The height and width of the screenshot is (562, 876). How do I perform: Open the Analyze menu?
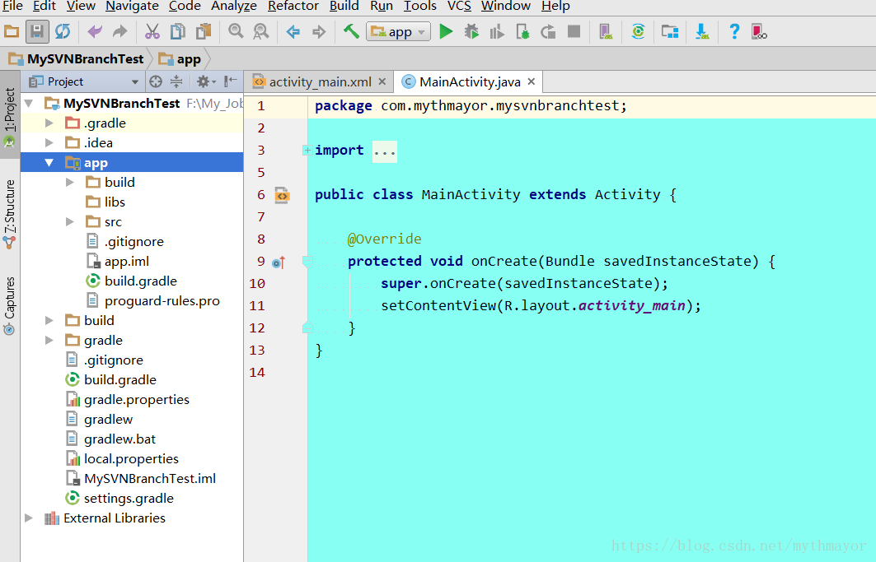[234, 6]
